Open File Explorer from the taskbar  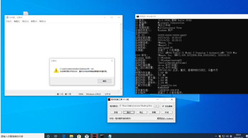[71, 136]
